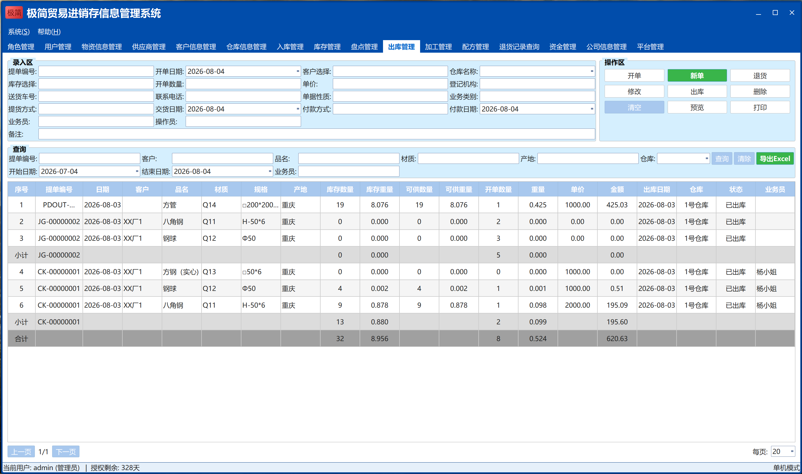Expand the 开单日期 date dropdown

coord(297,71)
